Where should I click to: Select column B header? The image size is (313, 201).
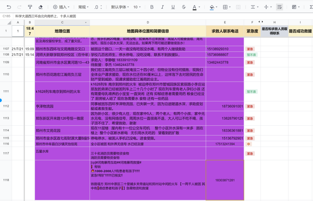coord(30,23)
